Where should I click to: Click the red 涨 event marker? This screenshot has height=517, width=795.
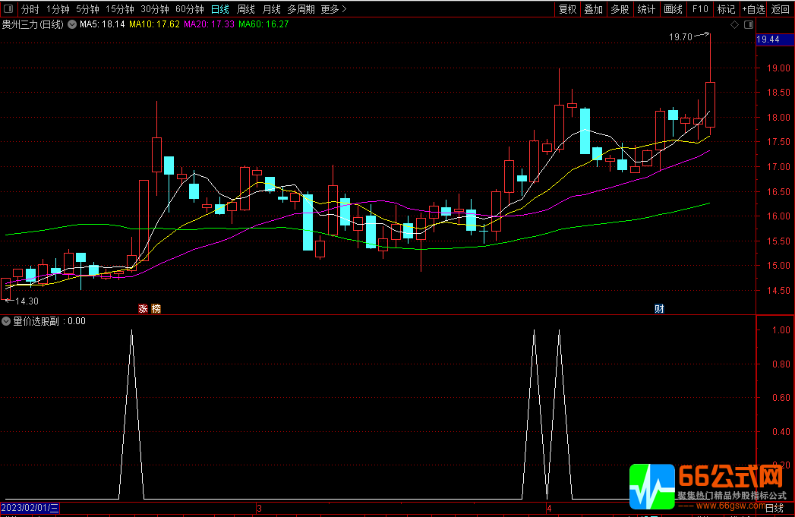(142, 308)
